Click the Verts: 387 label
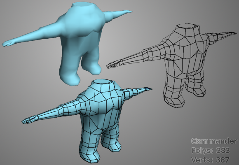 point(210,160)
